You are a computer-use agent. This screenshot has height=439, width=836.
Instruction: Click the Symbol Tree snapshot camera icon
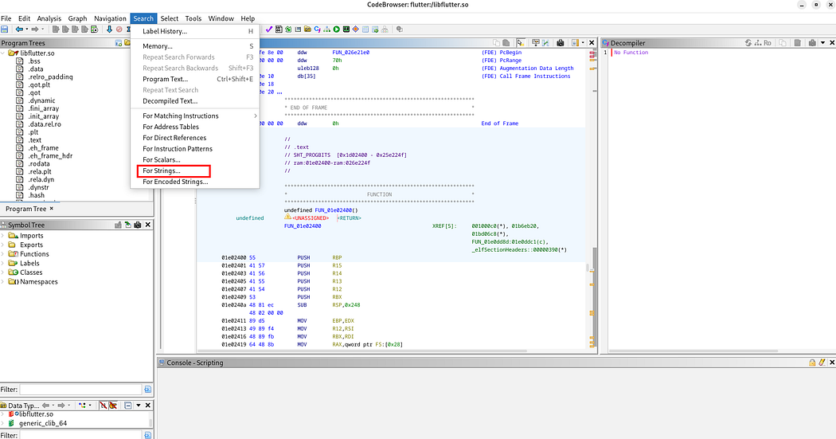point(138,225)
